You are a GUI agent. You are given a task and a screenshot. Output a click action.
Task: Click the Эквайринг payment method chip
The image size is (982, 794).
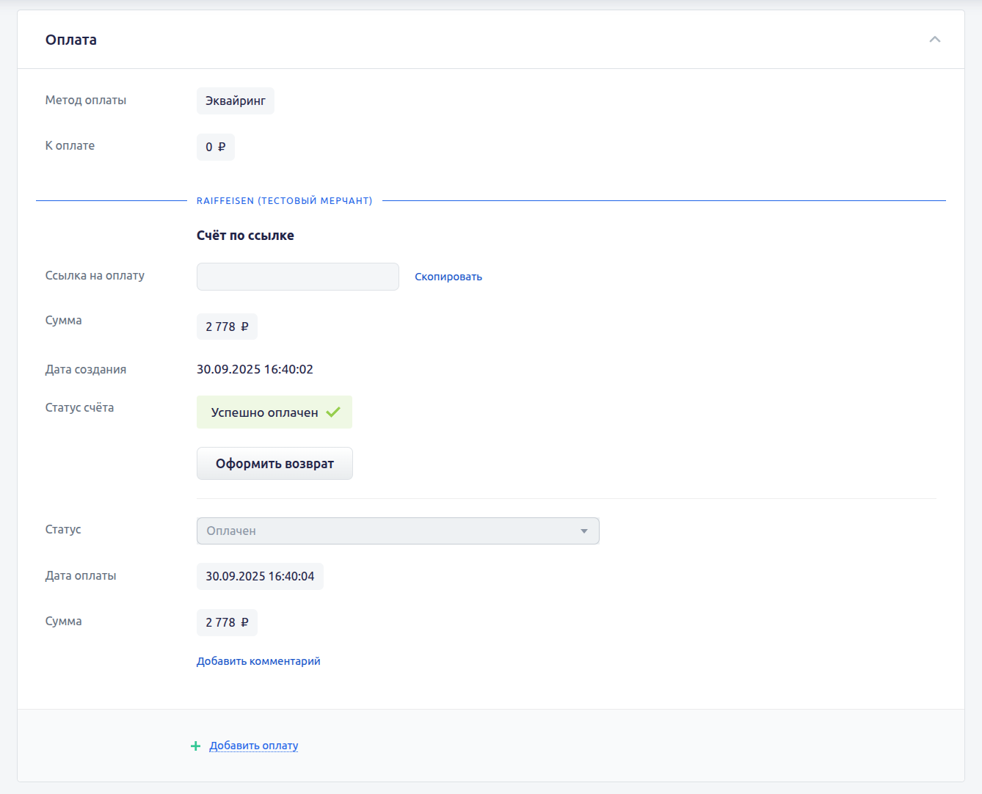coord(235,101)
